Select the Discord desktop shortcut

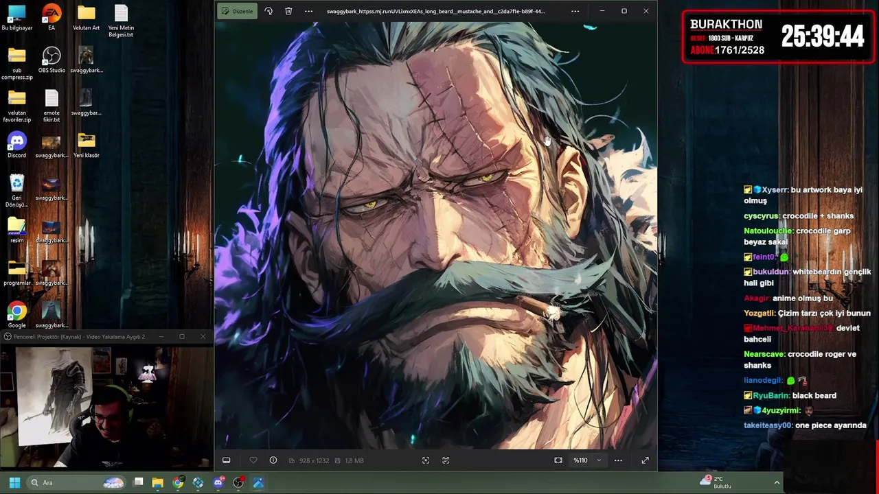(17, 145)
